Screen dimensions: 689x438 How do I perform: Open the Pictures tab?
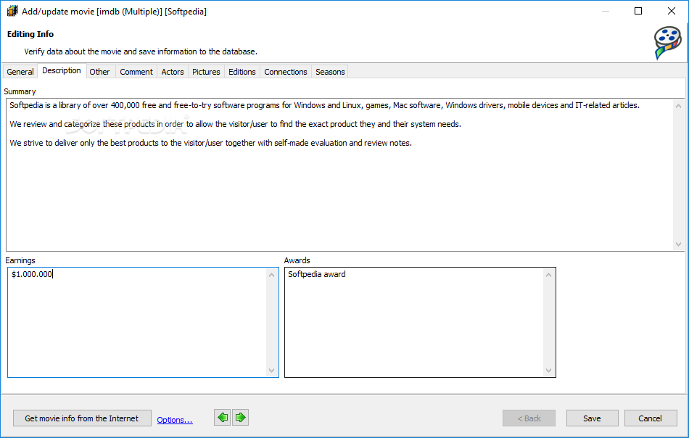(x=206, y=72)
